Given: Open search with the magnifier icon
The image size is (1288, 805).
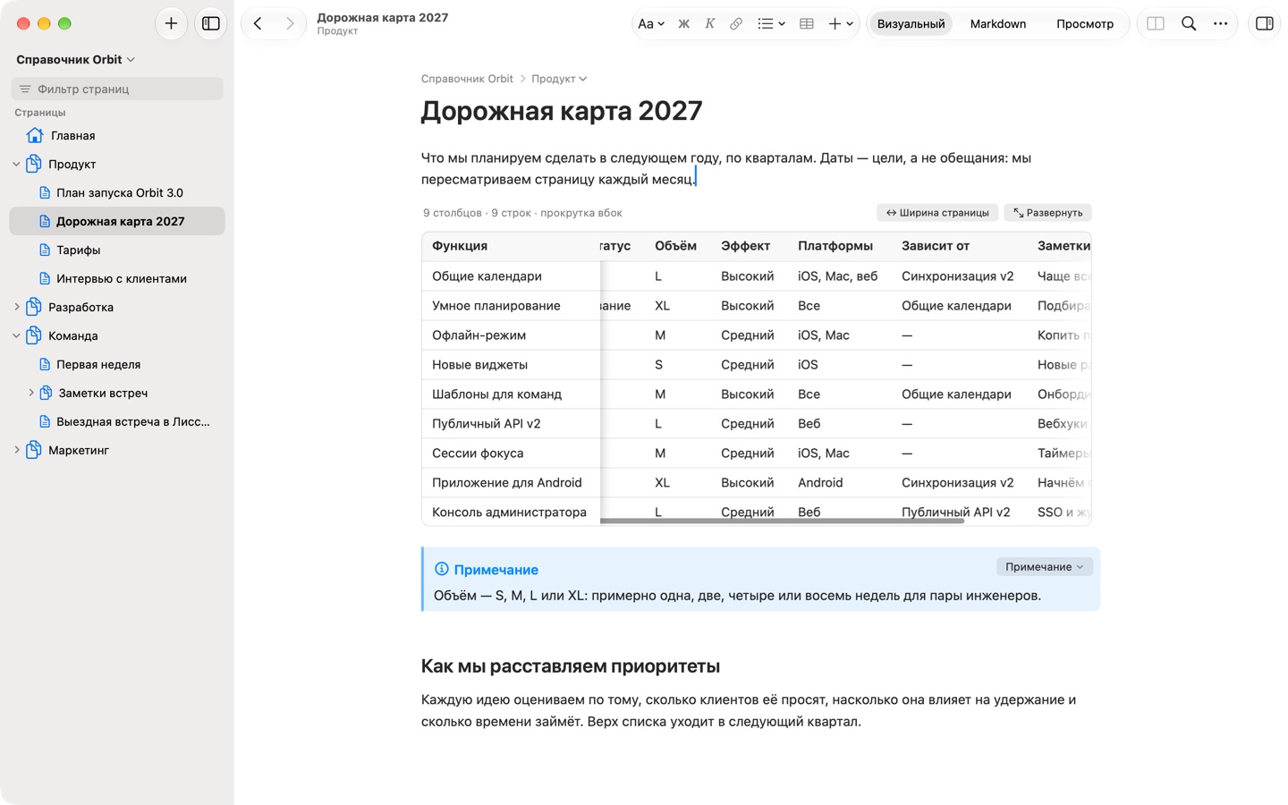Looking at the screenshot, I should point(1189,24).
